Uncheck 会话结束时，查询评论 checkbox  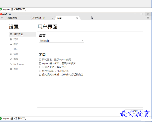point(40,67)
